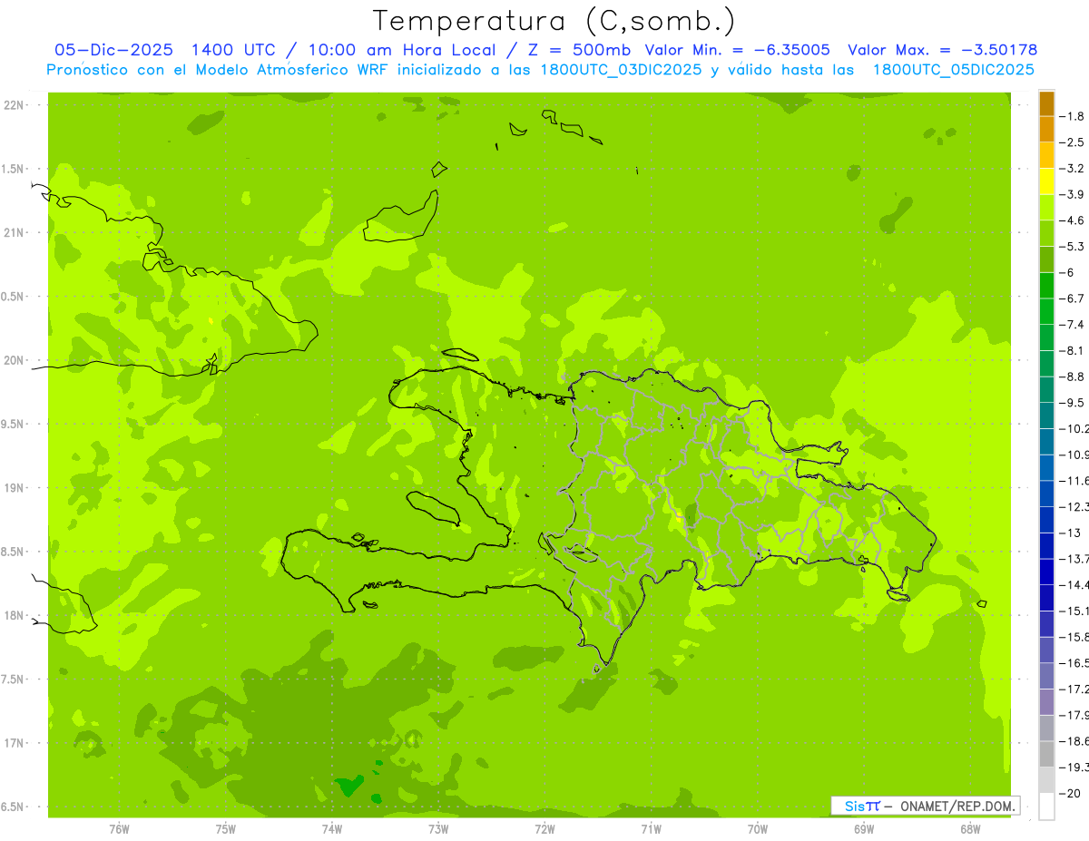The width and height of the screenshot is (1089, 841).
Task: Click the 72W longitude axis label
Action: [544, 829]
